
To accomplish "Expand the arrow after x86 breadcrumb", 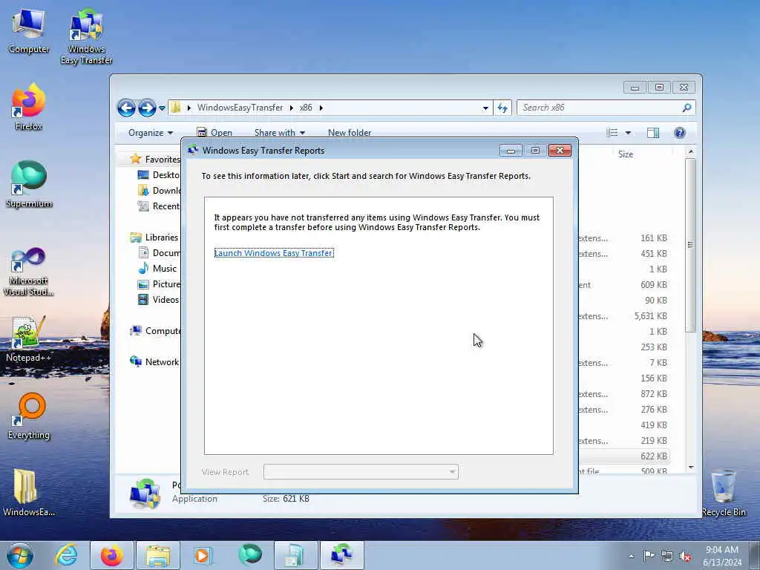I will (321, 108).
